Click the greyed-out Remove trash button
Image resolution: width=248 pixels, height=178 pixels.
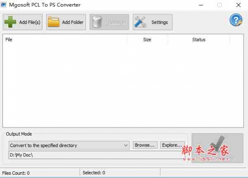point(109,22)
